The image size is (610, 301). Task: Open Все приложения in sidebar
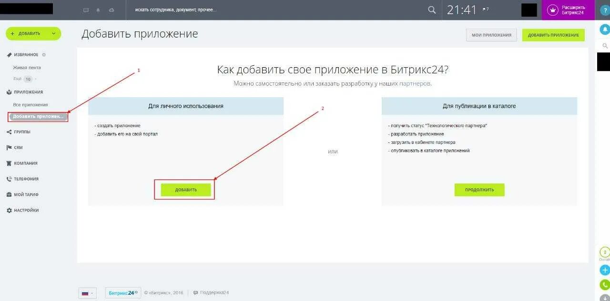(30, 105)
